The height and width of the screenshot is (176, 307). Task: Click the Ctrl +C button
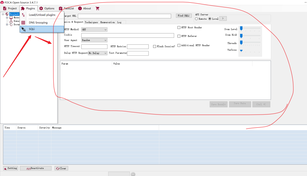point(261,104)
